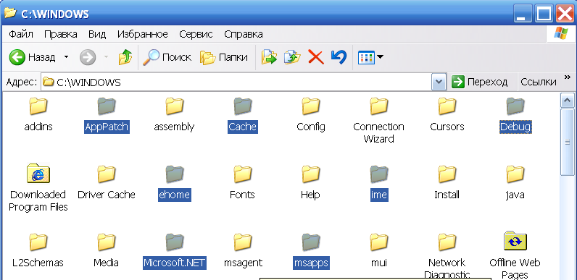Open the Вид menu
The height and width of the screenshot is (280, 577).
click(x=97, y=34)
